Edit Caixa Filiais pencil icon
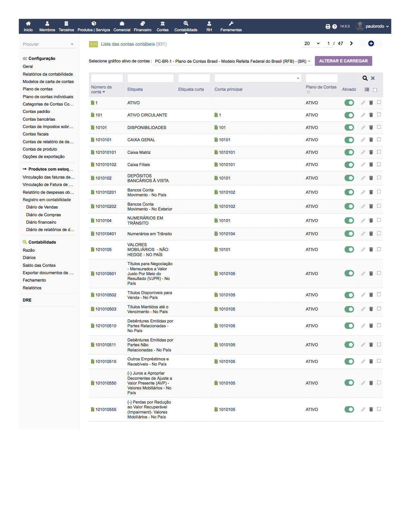This screenshot has height=531, width=410. coord(363,164)
